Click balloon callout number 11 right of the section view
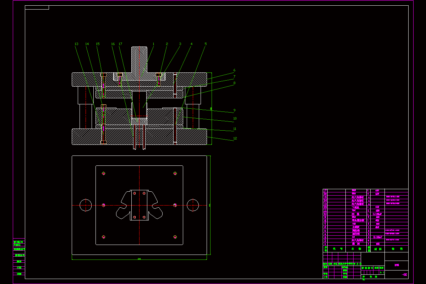The height and width of the screenshot is (284, 426). [235, 129]
